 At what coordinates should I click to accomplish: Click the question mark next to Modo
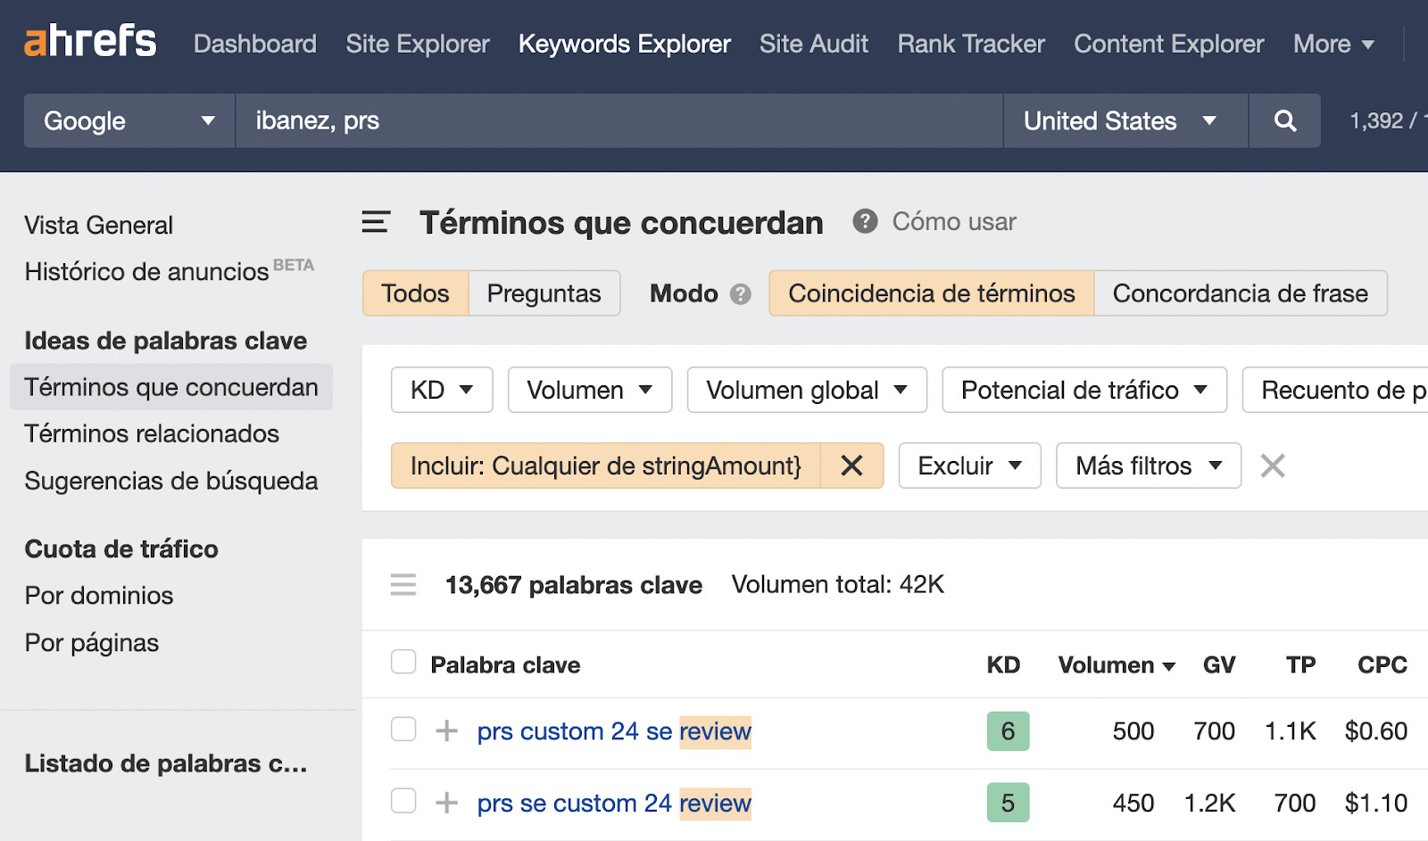point(740,294)
